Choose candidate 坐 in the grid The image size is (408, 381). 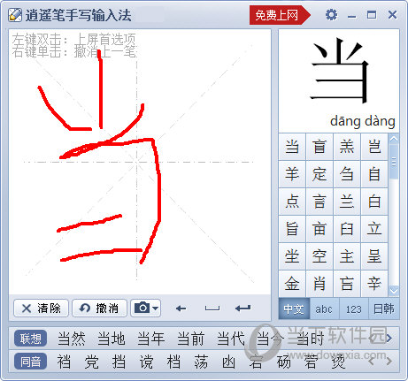292,256
